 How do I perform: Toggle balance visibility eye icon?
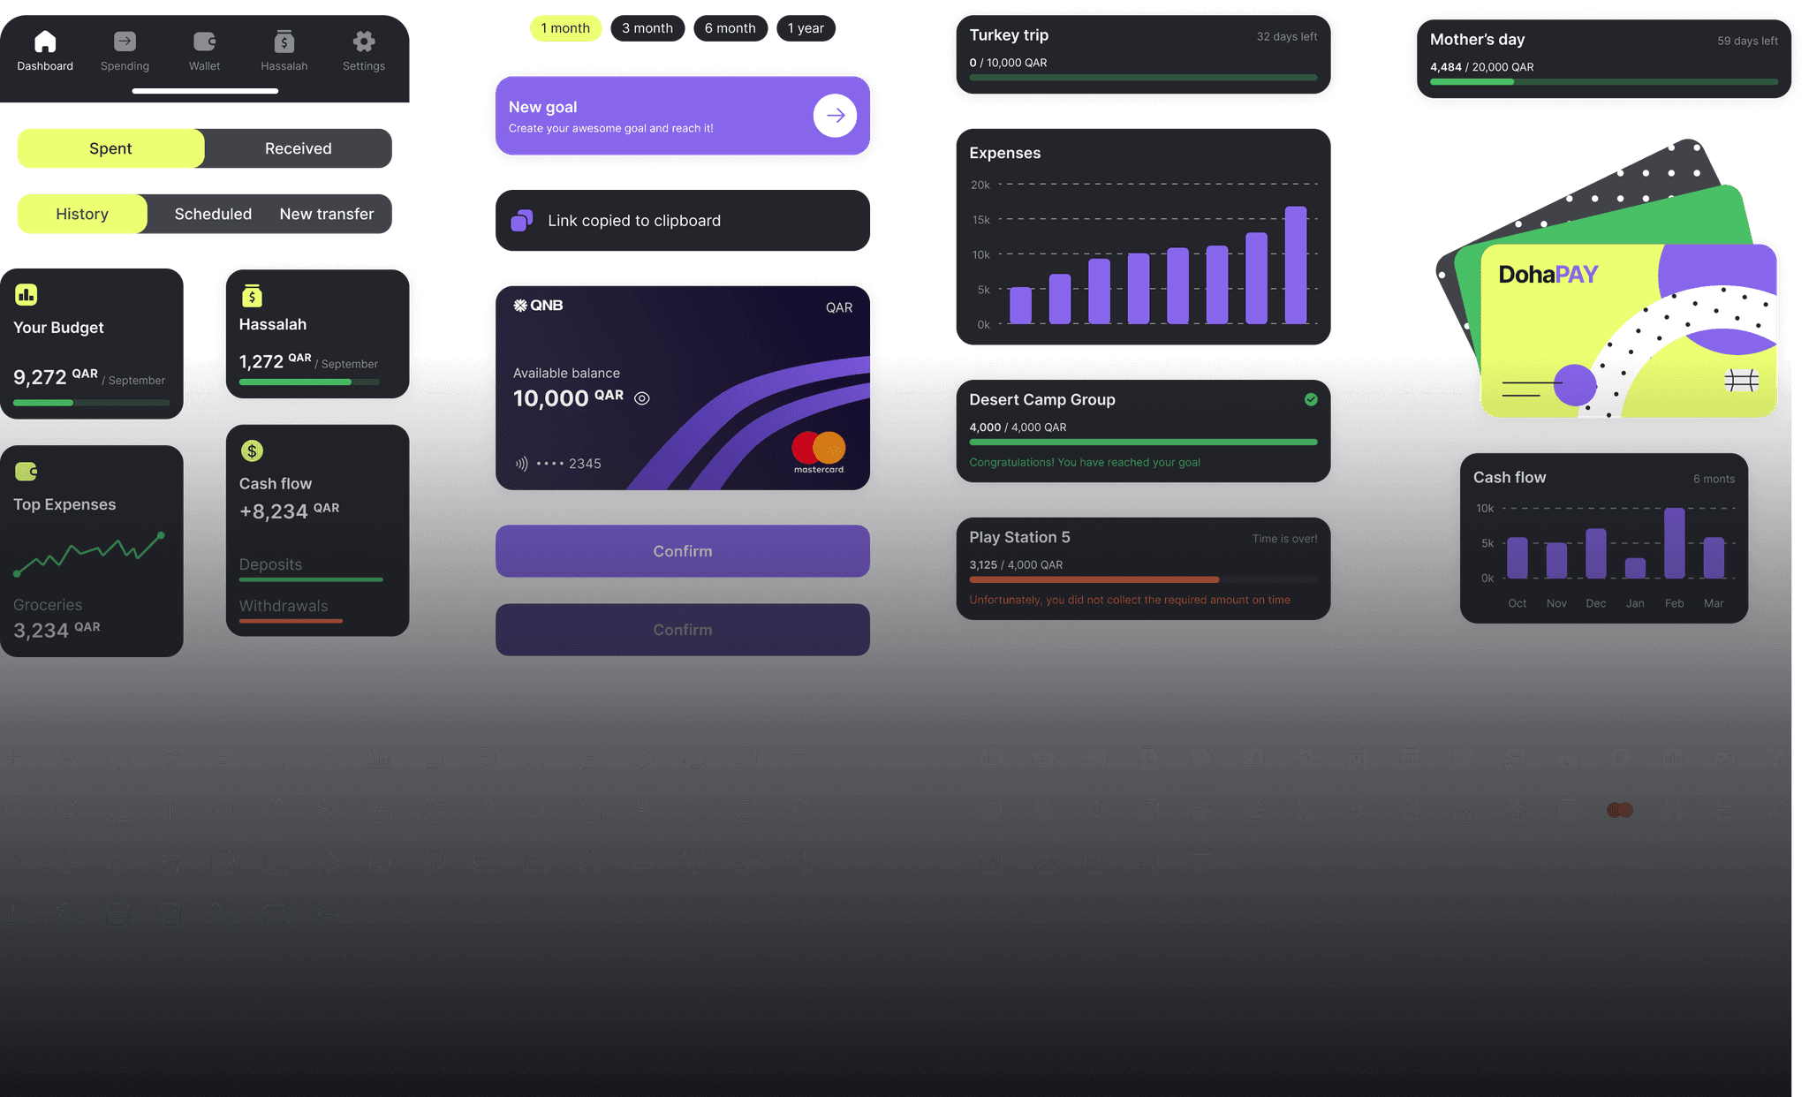point(642,398)
